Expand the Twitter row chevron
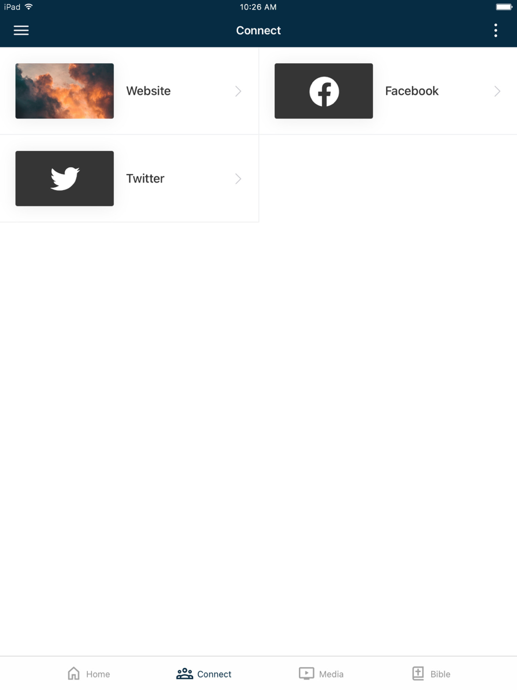Image resolution: width=517 pixels, height=690 pixels. pyautogui.click(x=238, y=178)
